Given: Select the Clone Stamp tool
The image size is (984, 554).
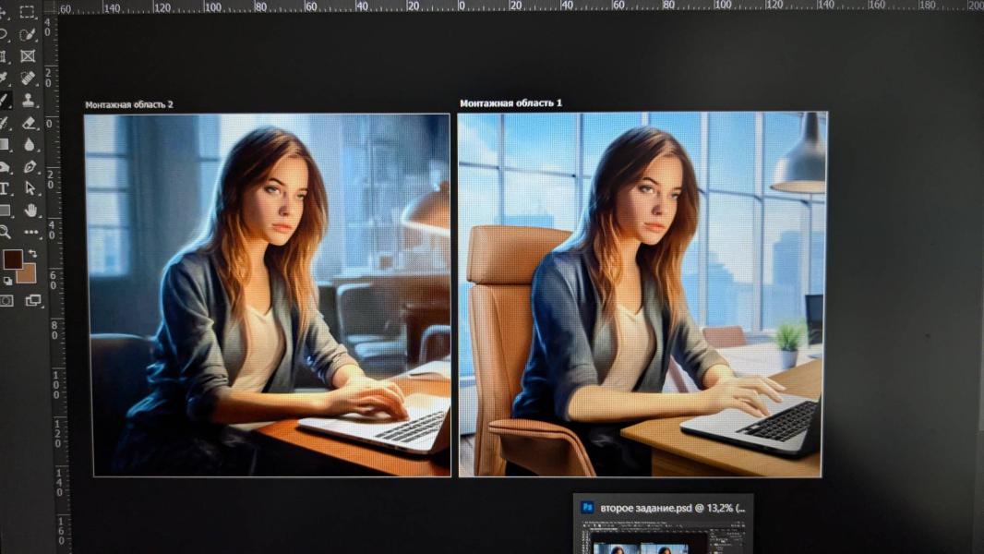Looking at the screenshot, I should pos(28,101).
